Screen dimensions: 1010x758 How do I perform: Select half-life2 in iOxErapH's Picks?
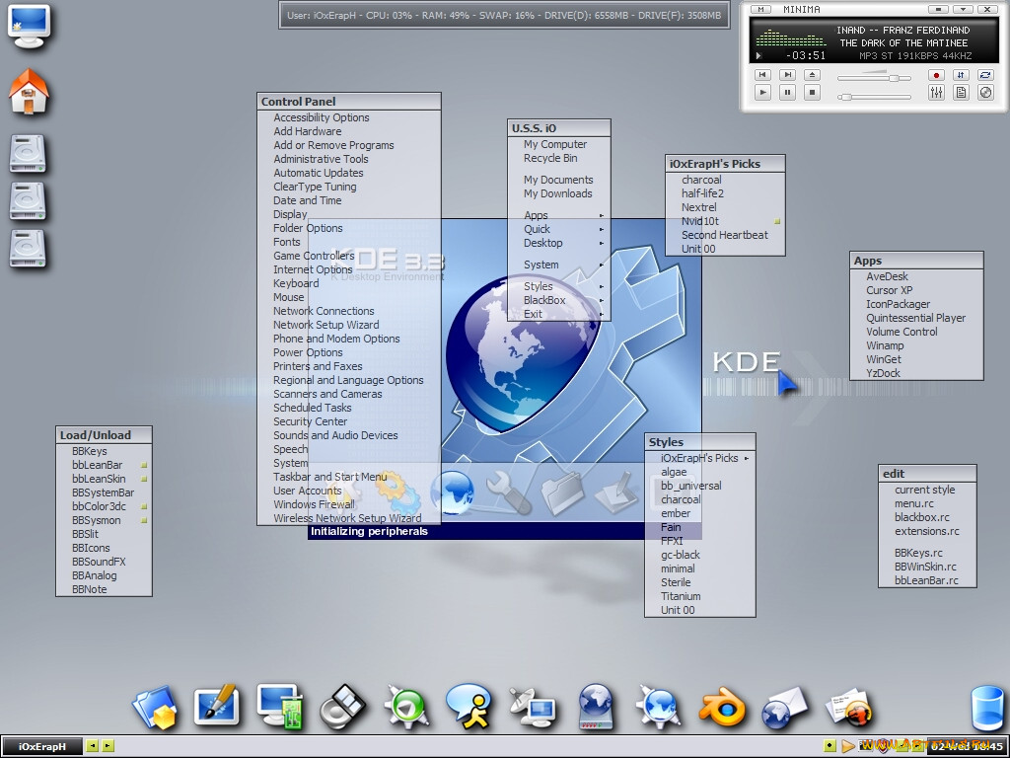coord(725,193)
